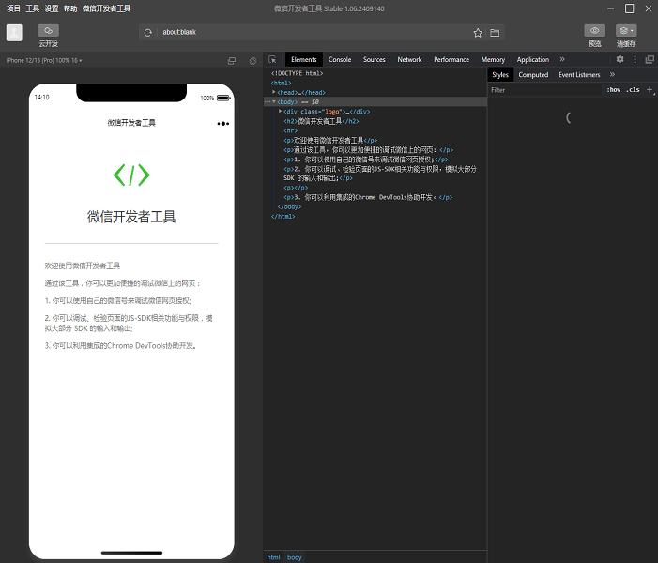Click the undock DevTools icon
This screenshot has width=658, height=563.
coord(650,59)
